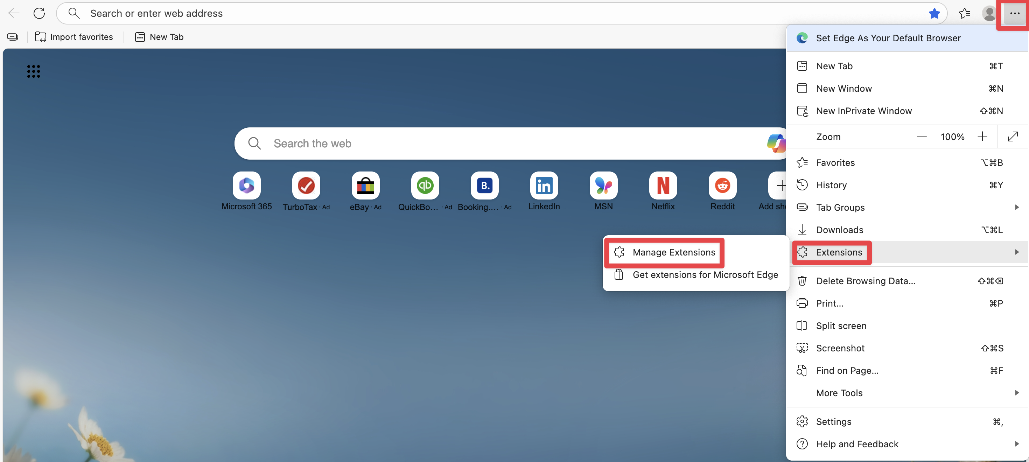Click the tab groups icon in favorites bar
Image resolution: width=1029 pixels, height=462 pixels.
(x=13, y=37)
